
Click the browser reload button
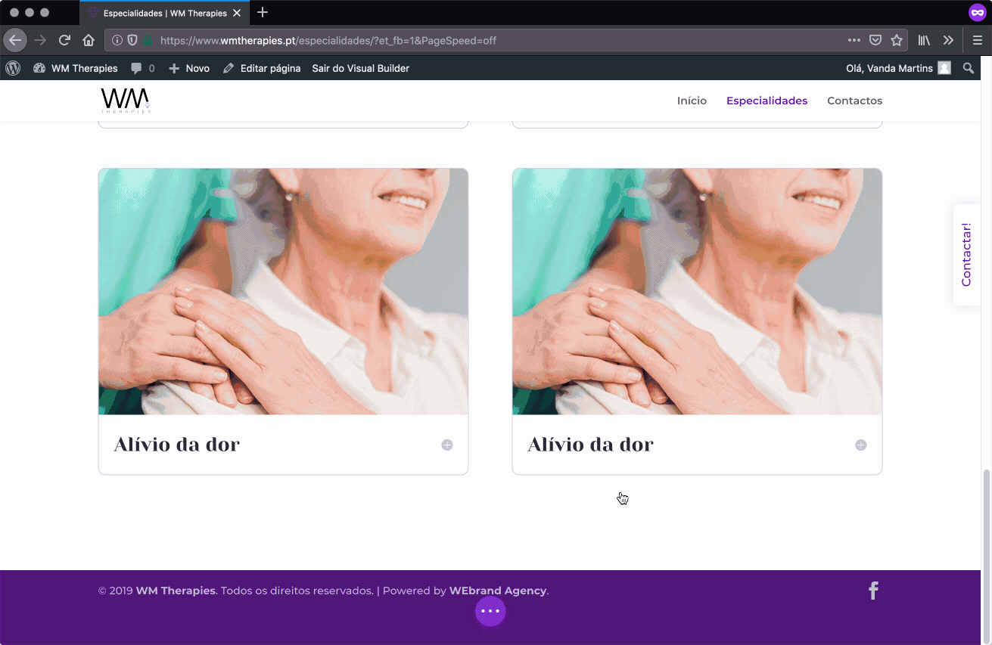(65, 40)
